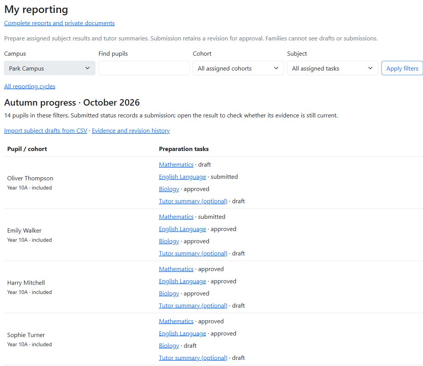The image size is (423, 366).
Task: Click the Find pupils search field
Action: (x=144, y=68)
